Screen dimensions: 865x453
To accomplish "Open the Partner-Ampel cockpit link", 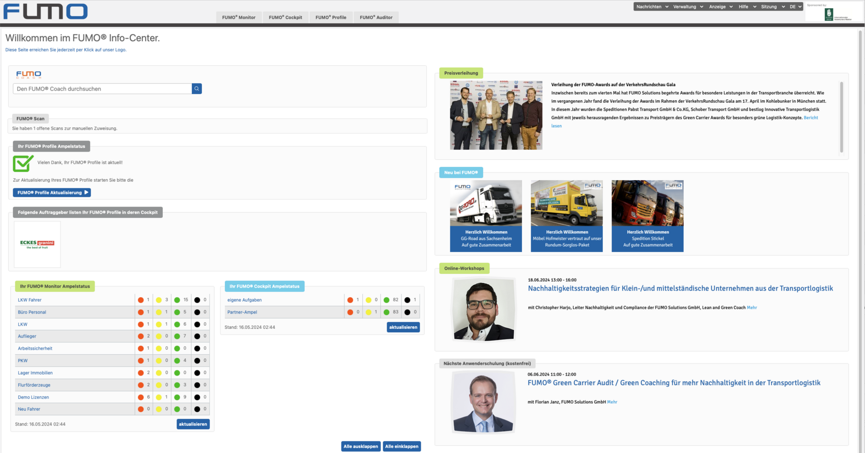I will [x=242, y=312].
